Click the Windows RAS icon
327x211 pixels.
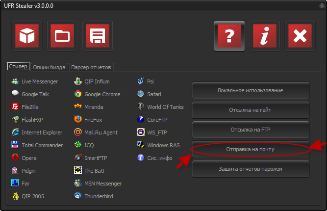tap(141, 144)
